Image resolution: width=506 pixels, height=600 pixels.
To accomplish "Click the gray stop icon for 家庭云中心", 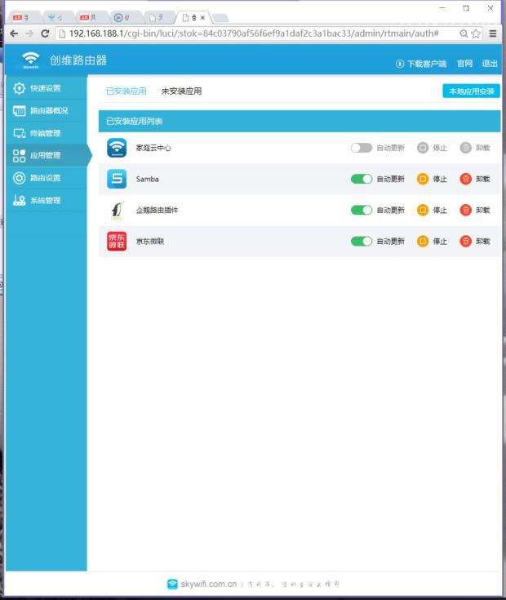I will (x=423, y=148).
